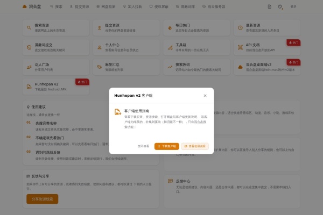This screenshot has height=215, width=323.
Task: Click magnifier icon on 搜索资源 card
Action: 29,27
